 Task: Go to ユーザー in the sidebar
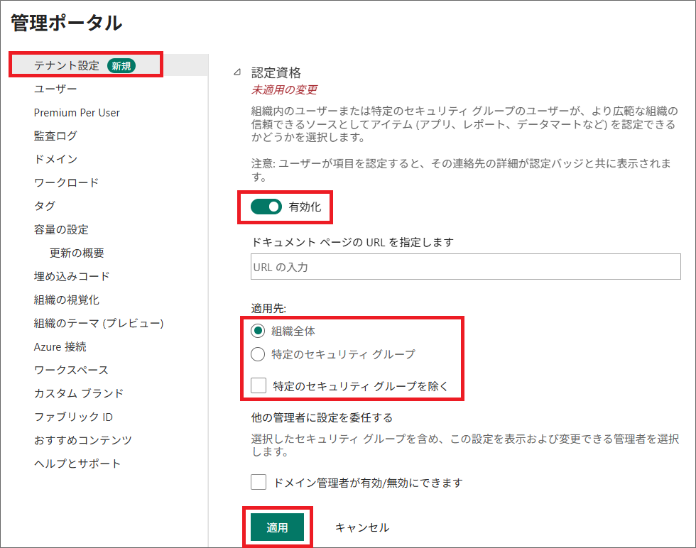(x=55, y=89)
